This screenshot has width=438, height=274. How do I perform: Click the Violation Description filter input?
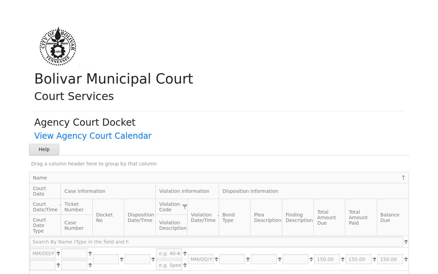(x=169, y=265)
